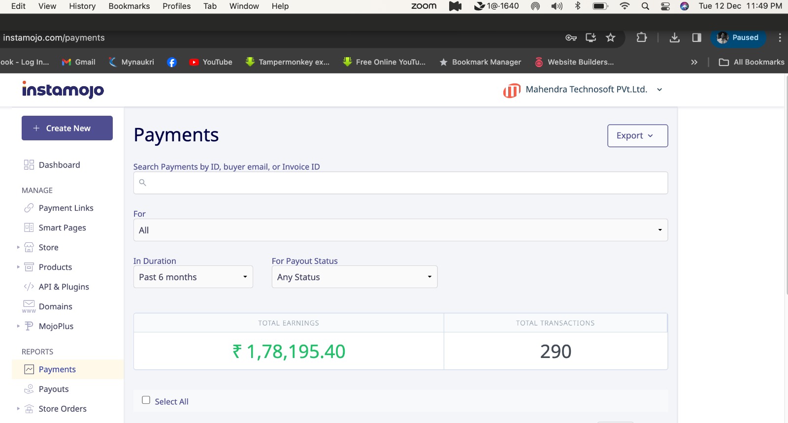This screenshot has width=788, height=423.
Task: Open API & Plugins section
Action: click(64, 287)
